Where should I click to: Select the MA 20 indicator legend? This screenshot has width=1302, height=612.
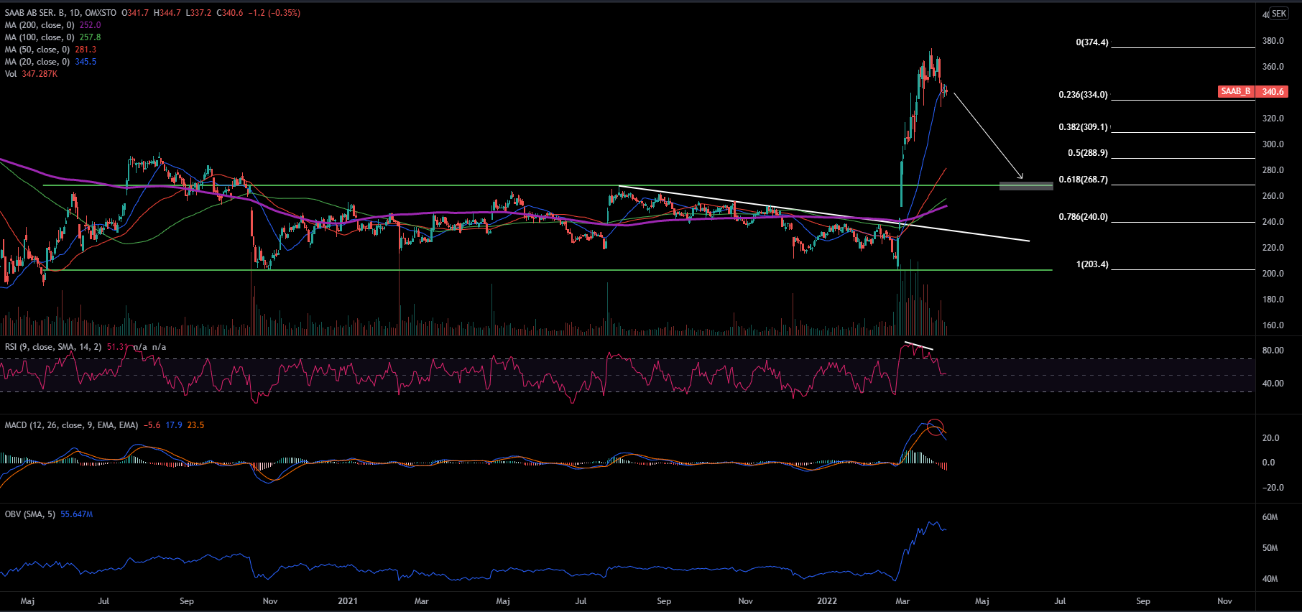tap(37, 62)
